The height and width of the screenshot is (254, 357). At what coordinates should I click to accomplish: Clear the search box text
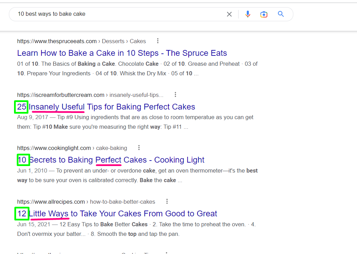tap(229, 14)
